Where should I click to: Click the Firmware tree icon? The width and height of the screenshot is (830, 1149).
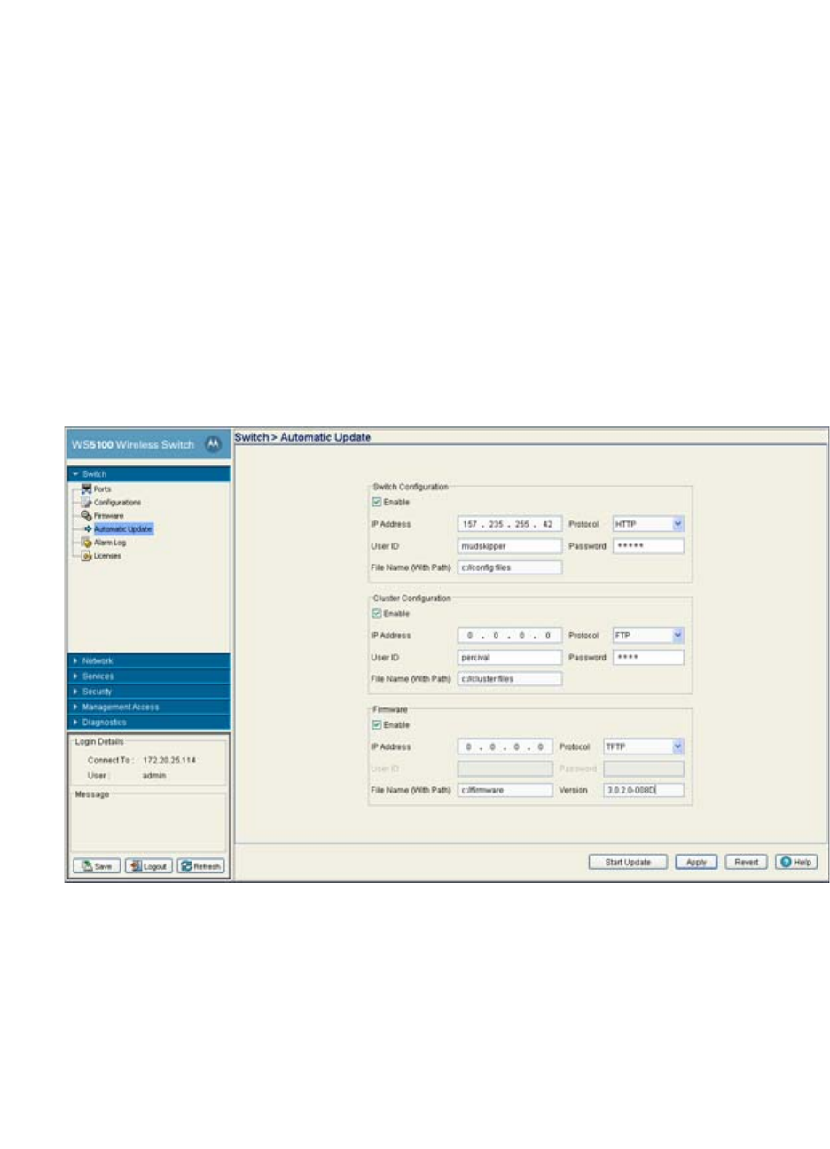click(87, 515)
